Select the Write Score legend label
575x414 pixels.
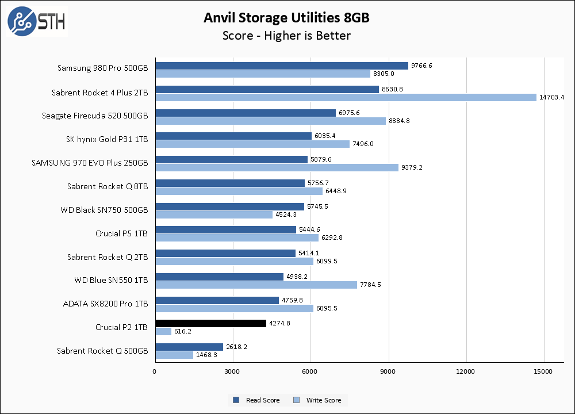click(x=323, y=400)
